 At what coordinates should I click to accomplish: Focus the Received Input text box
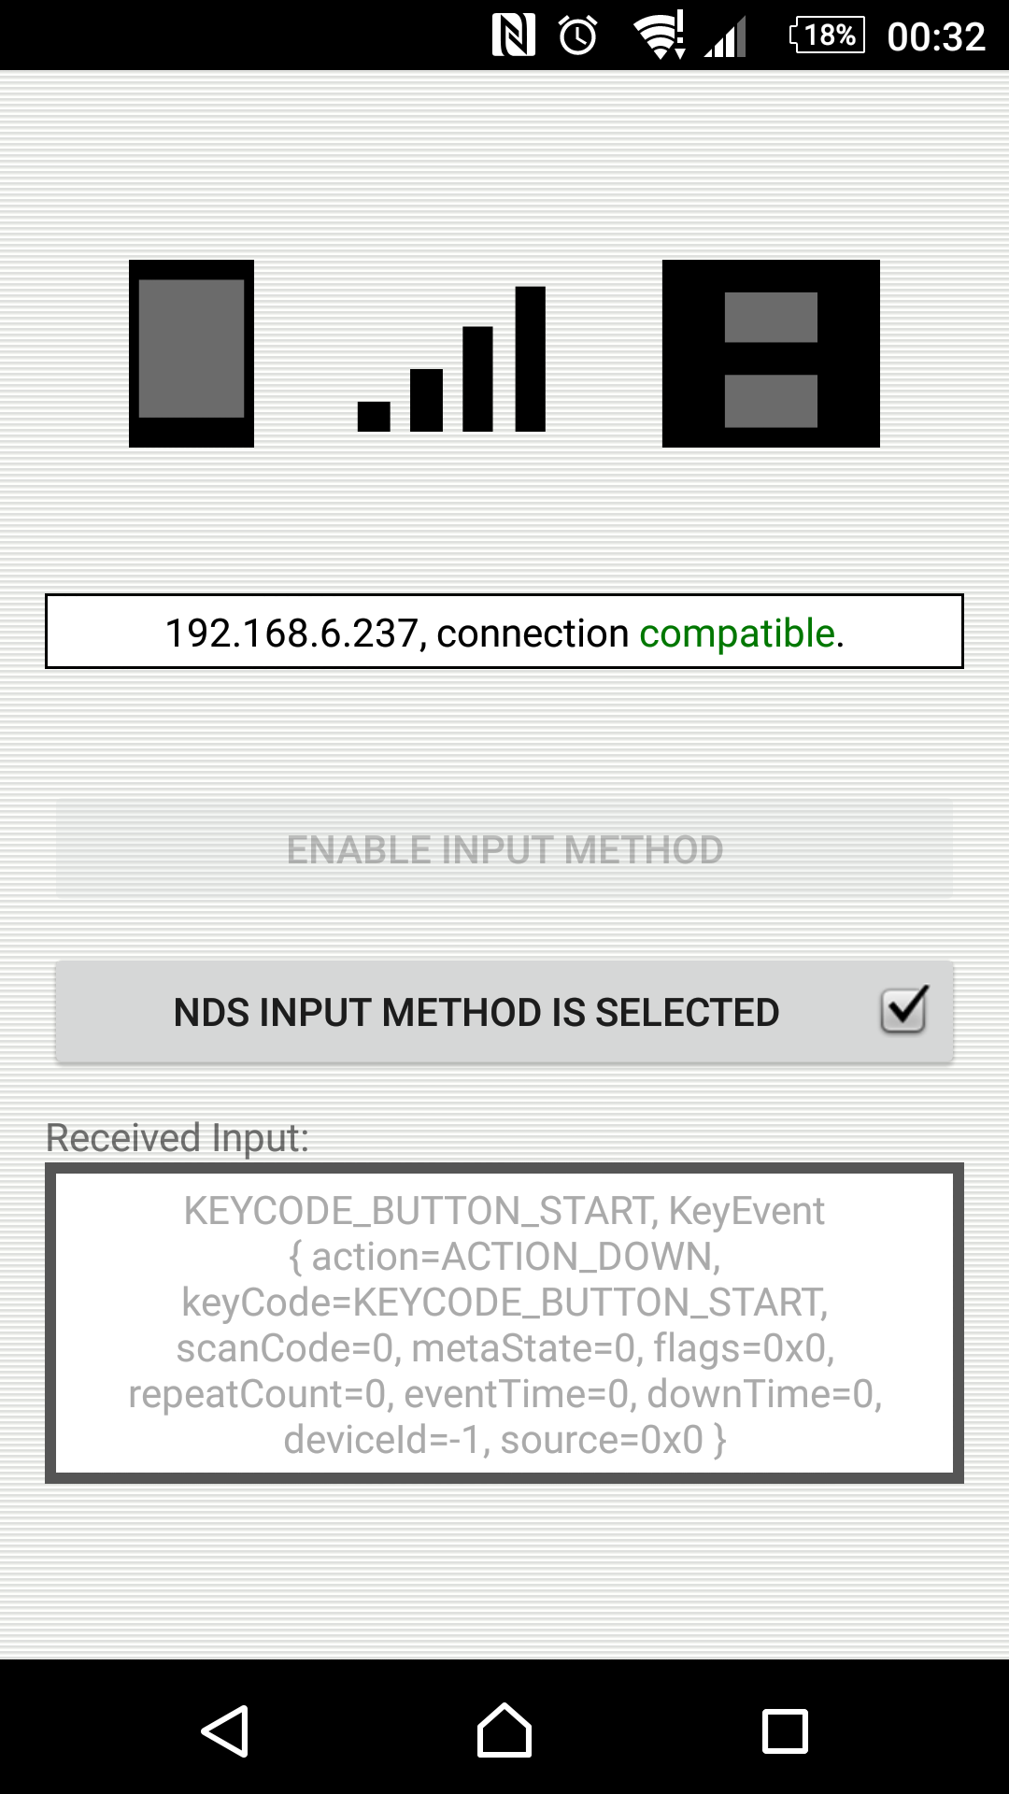click(x=504, y=1323)
